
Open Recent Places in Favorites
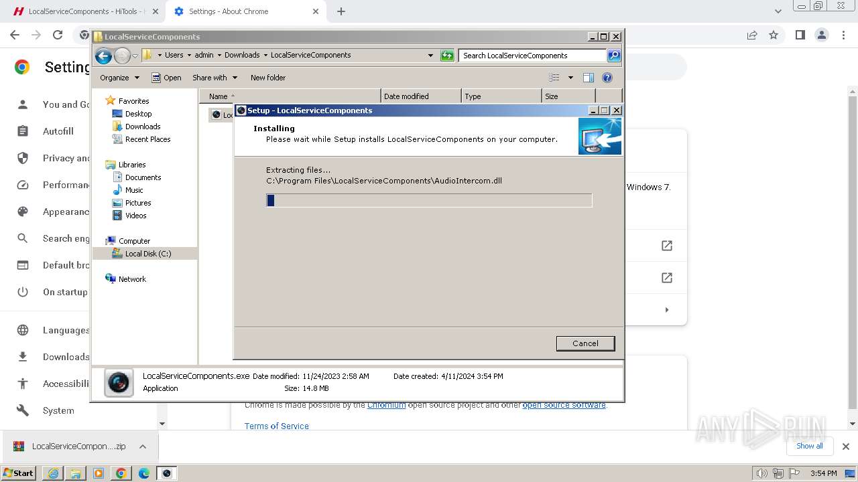(147, 139)
